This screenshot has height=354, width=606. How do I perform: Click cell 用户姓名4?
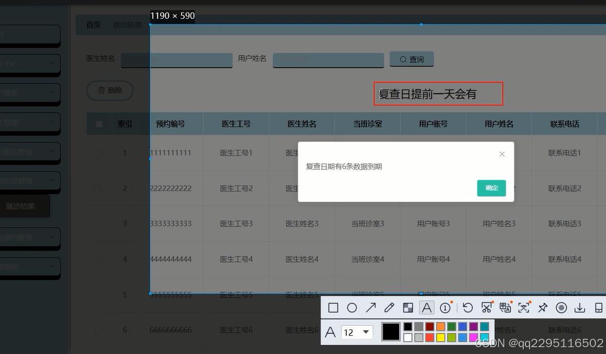(x=499, y=259)
